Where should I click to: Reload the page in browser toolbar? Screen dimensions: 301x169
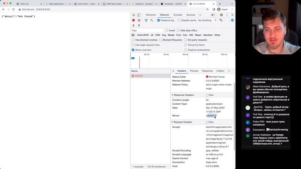[x=13, y=9]
